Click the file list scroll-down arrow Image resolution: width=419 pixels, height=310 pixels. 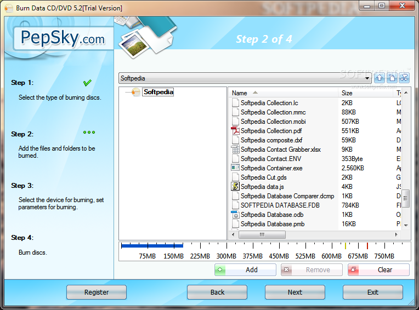coord(406,225)
